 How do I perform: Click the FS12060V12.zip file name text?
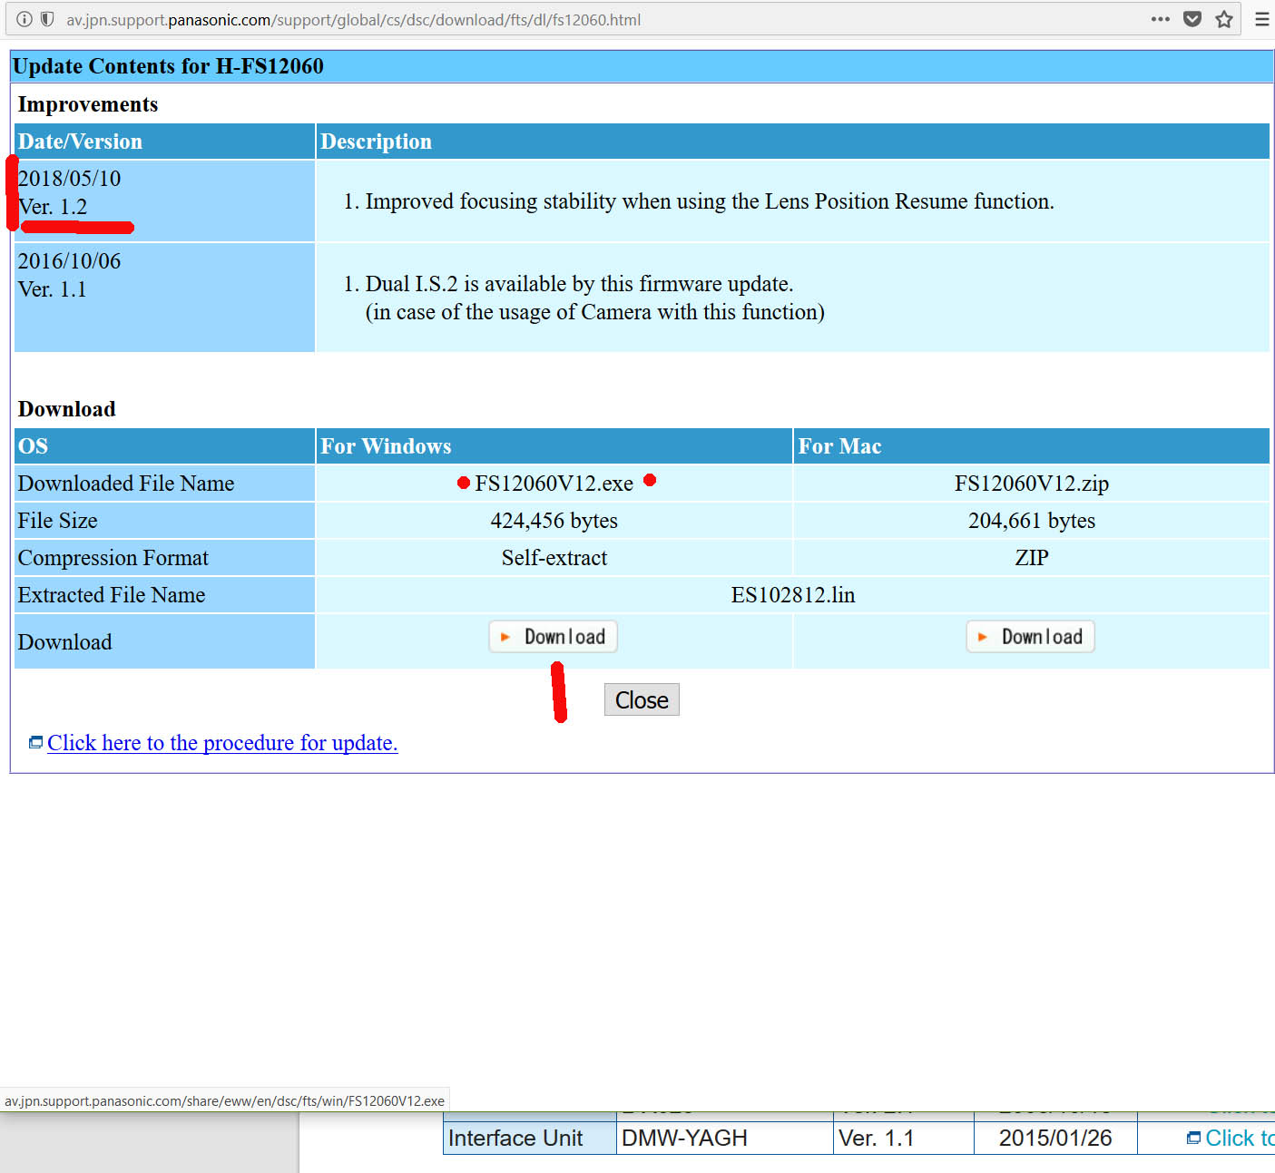pyautogui.click(x=1031, y=484)
